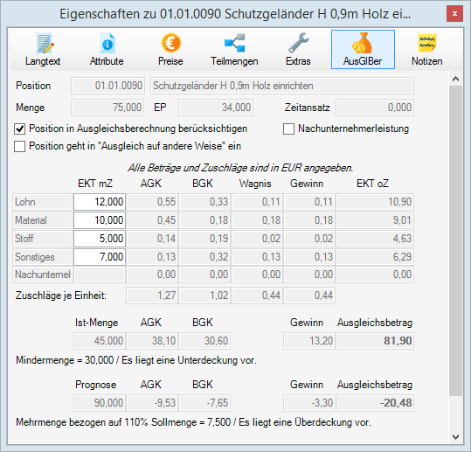Click the Zuschläge AGK value 1,27
Viewport: 471px width, 452px height.
152,296
